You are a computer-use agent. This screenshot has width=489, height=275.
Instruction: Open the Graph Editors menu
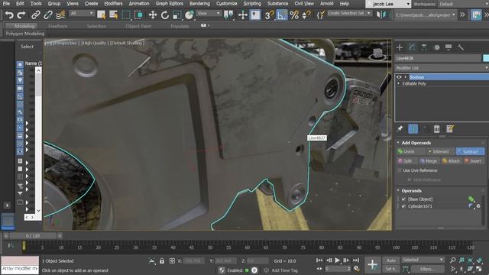[170, 4]
